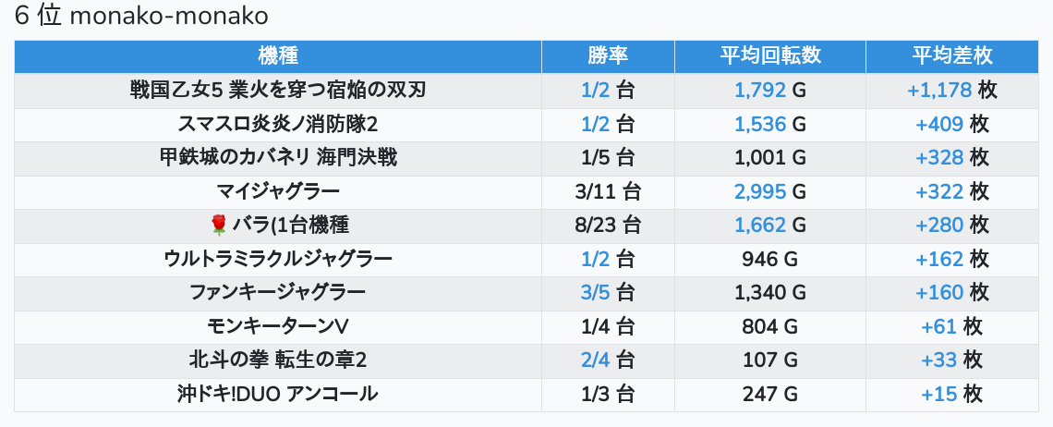Sort by the 勝率 column header
Image resolution: width=1053 pixels, height=427 pixels.
608,55
